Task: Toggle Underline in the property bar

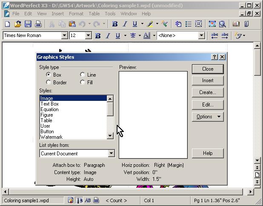Action: (x=118, y=36)
